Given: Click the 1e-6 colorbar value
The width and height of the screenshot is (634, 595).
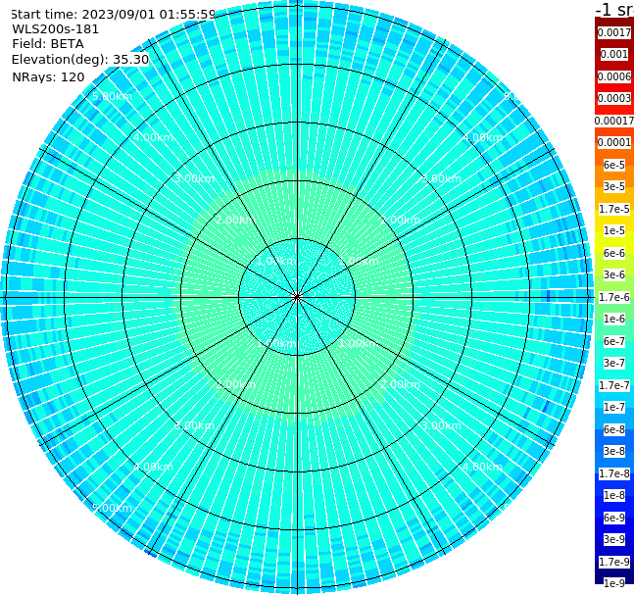Looking at the screenshot, I should tap(614, 319).
